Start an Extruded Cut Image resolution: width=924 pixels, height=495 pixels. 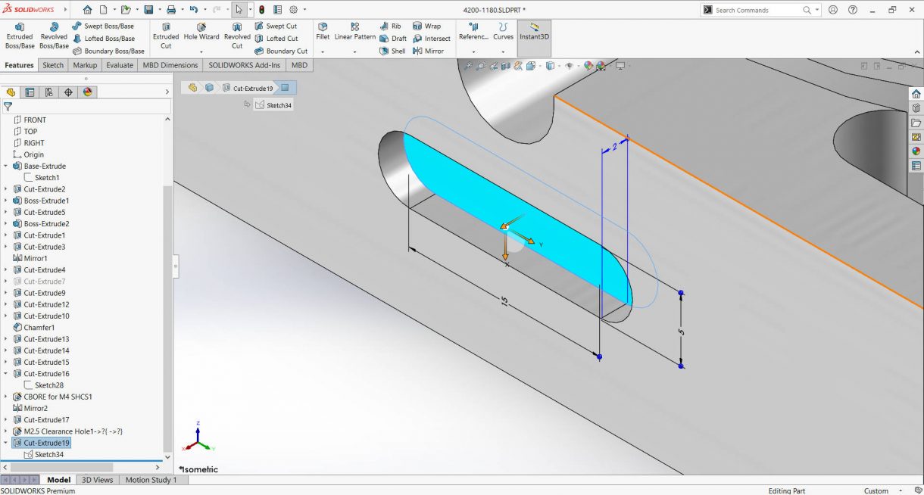click(166, 36)
